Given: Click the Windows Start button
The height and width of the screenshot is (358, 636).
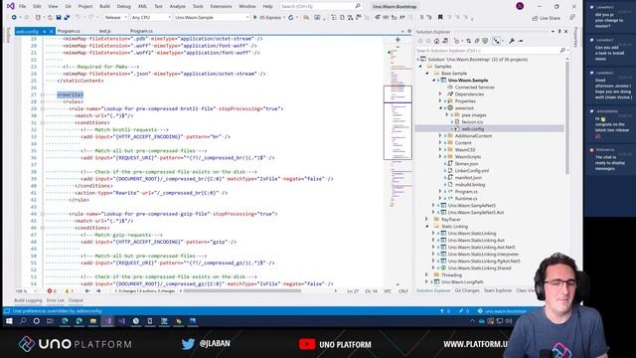Looking at the screenshot, I should pos(9,321).
